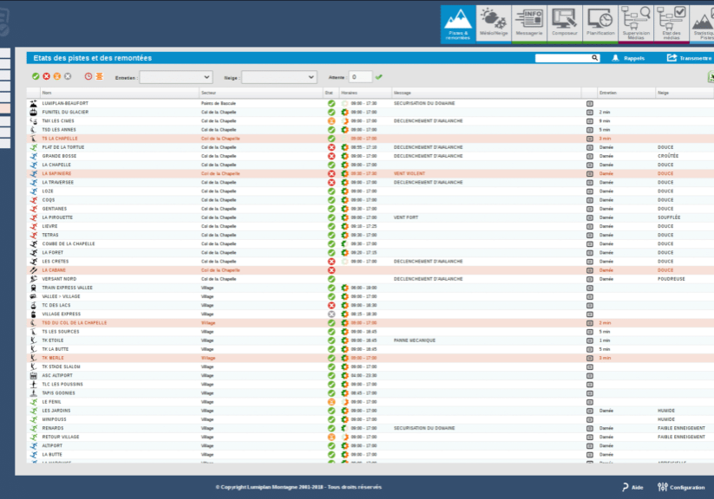Click the Attente value field
This screenshot has height=499, width=714.
pos(360,77)
